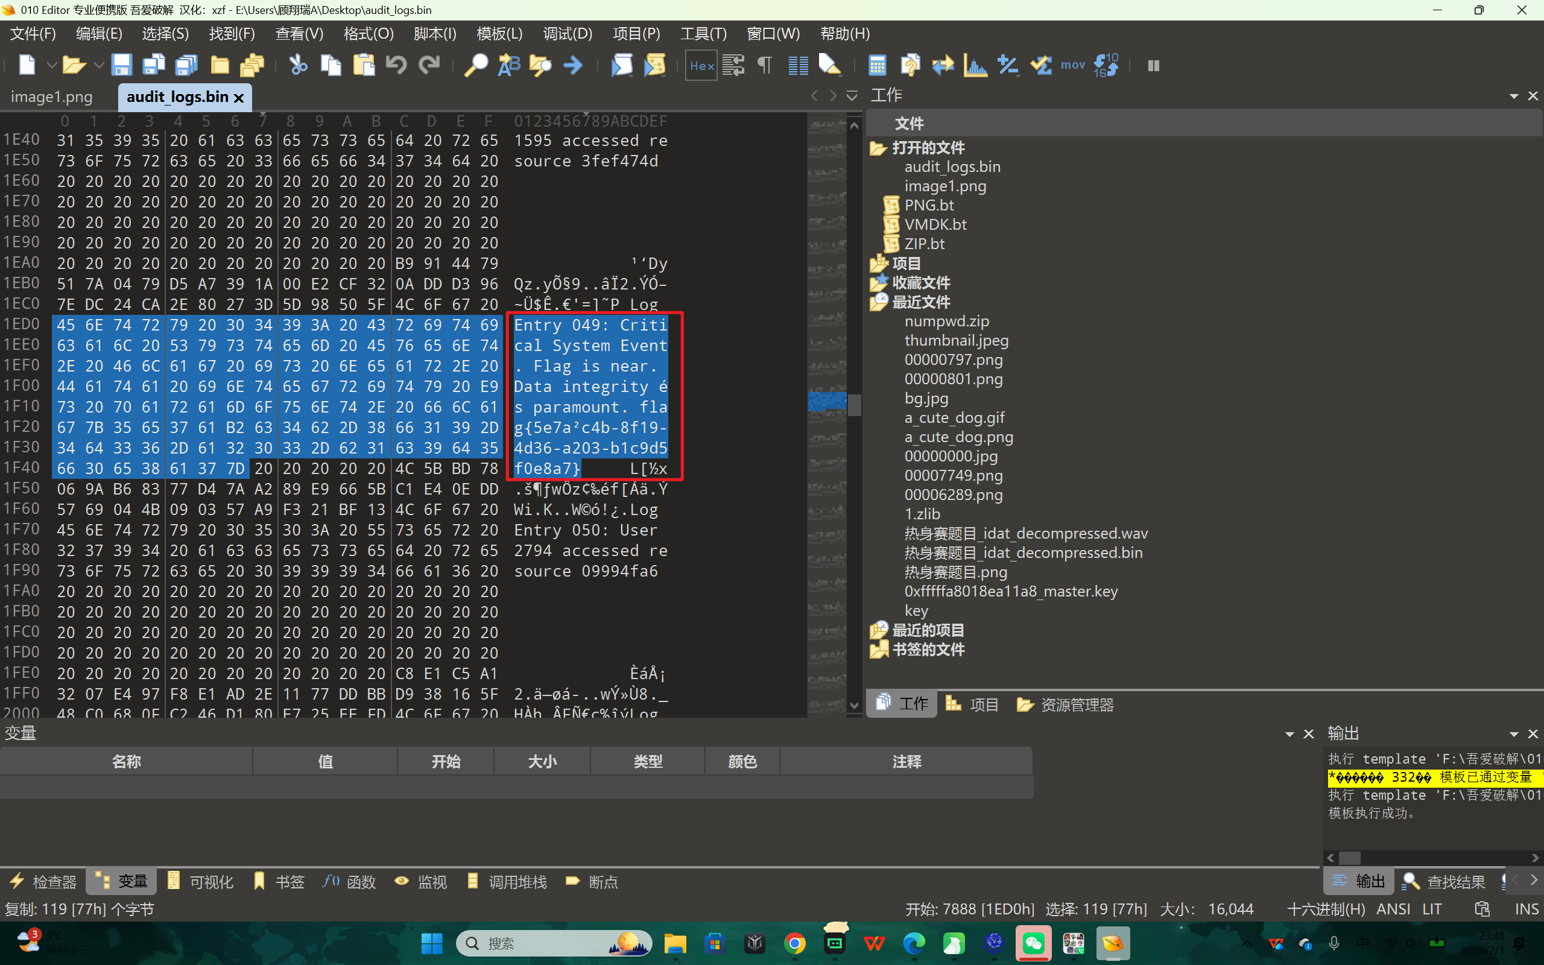
Task: Click the Run Template icon
Action: 655,65
